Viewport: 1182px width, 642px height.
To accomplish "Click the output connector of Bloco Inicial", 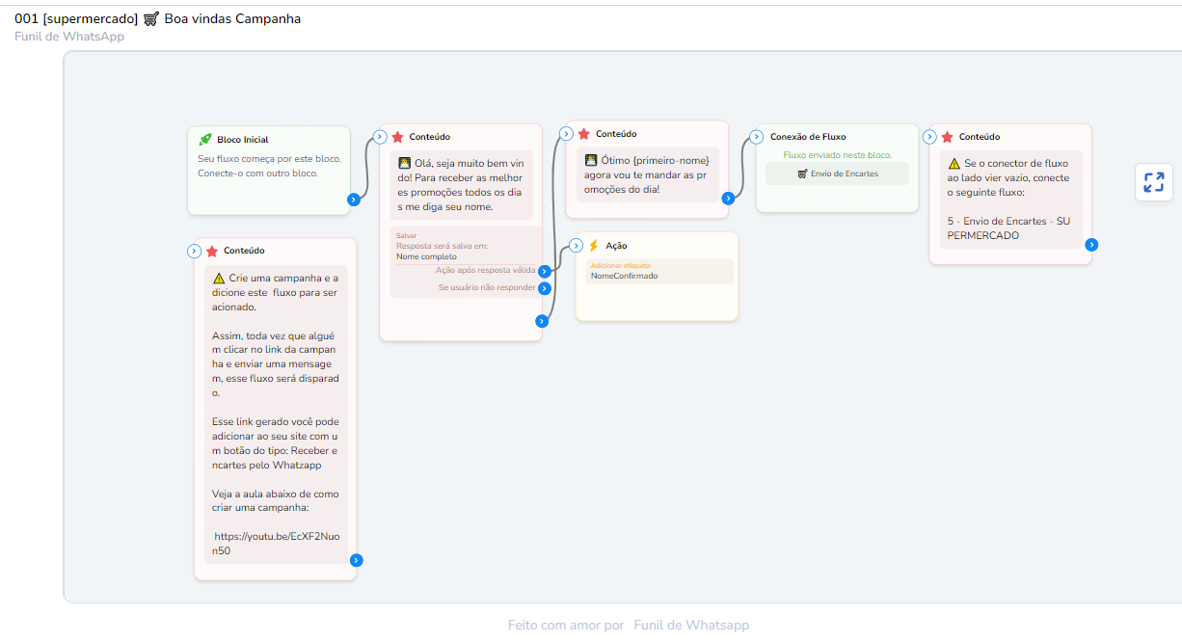I will click(354, 200).
